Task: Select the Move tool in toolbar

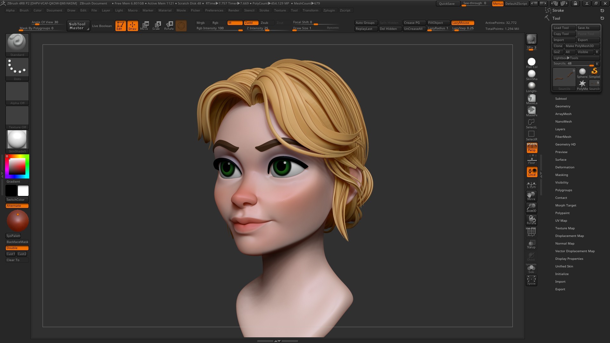Action: click(x=145, y=25)
